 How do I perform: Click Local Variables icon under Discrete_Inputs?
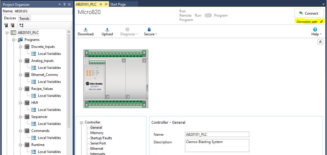[x=34, y=54]
